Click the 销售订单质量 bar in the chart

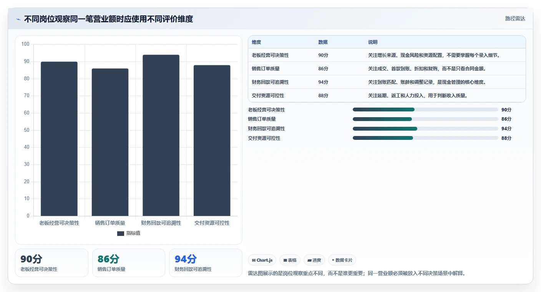pos(110,142)
